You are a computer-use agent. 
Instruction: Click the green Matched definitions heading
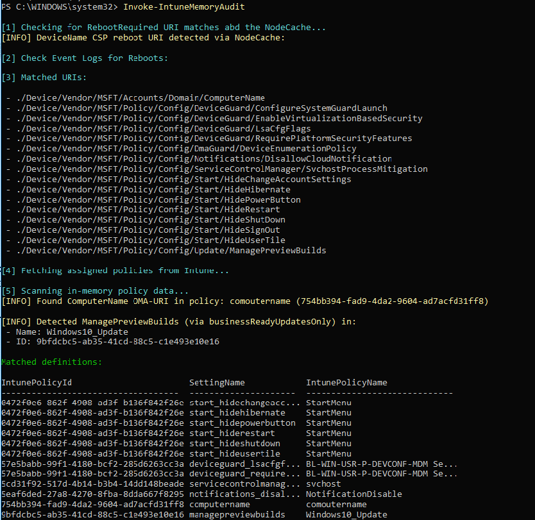51,362
